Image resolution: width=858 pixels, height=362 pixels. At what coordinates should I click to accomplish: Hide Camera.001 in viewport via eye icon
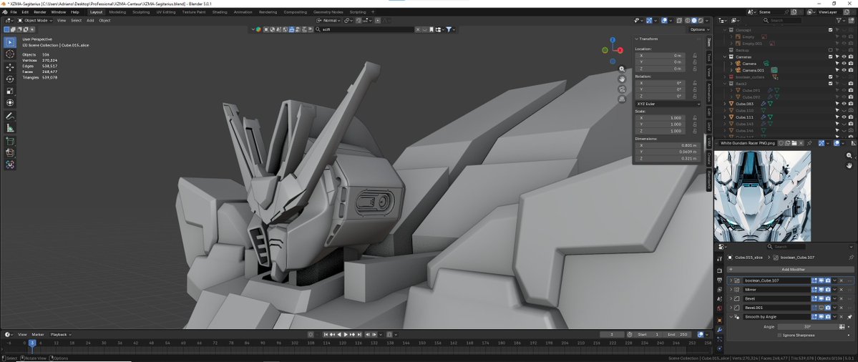[x=844, y=70]
